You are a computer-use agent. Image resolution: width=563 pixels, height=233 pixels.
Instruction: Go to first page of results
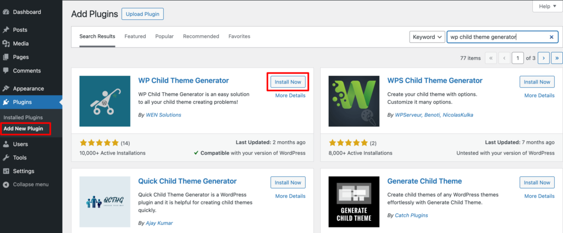(491, 58)
